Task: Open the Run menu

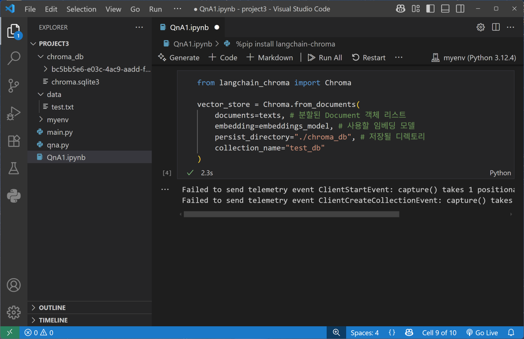Action: 155,9
